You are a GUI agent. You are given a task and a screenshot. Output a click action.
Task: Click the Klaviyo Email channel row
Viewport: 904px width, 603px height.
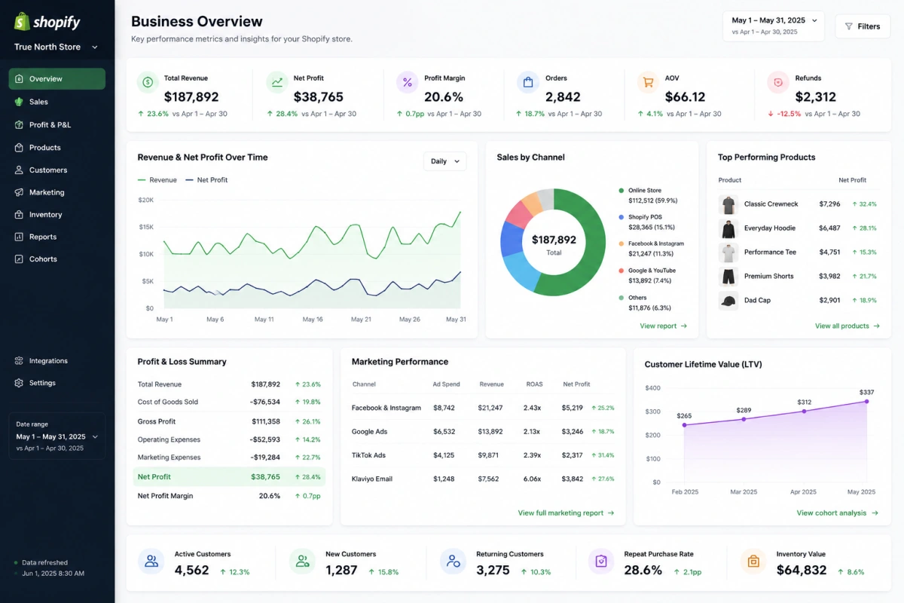[484, 479]
